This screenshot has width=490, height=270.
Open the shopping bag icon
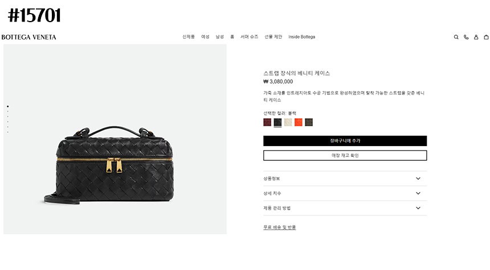[486, 37]
